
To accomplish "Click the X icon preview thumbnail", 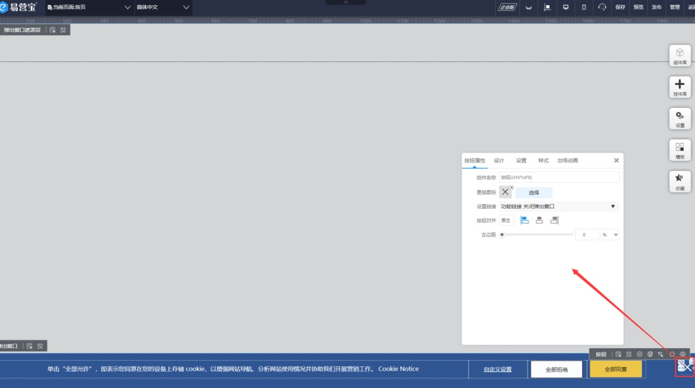I will [x=505, y=193].
